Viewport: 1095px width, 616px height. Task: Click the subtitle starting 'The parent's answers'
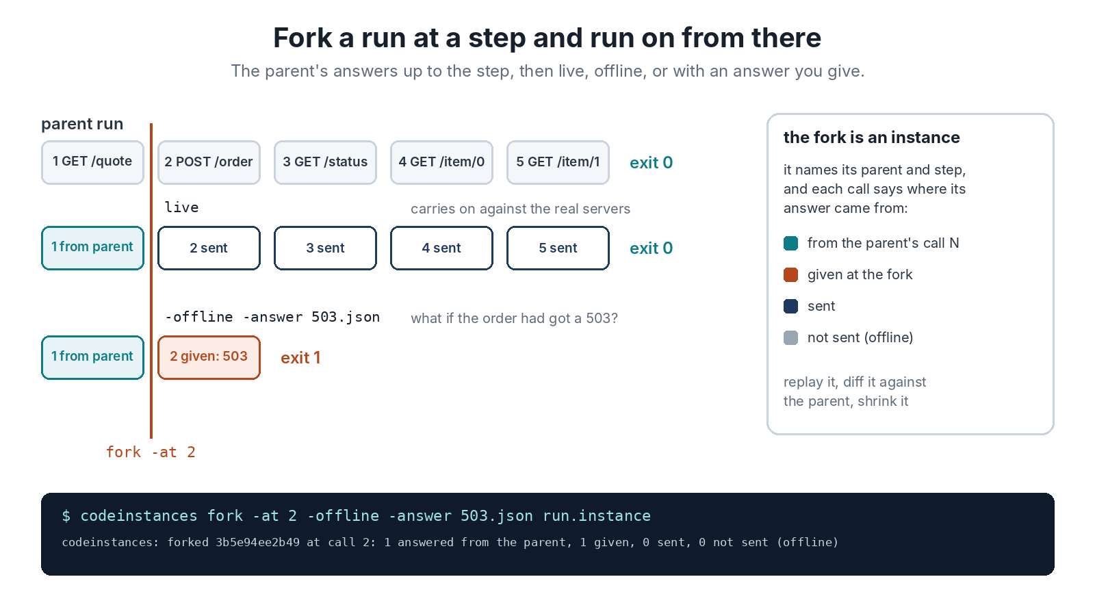547,71
